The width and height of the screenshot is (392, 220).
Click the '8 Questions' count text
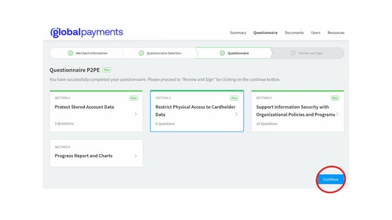point(165,124)
